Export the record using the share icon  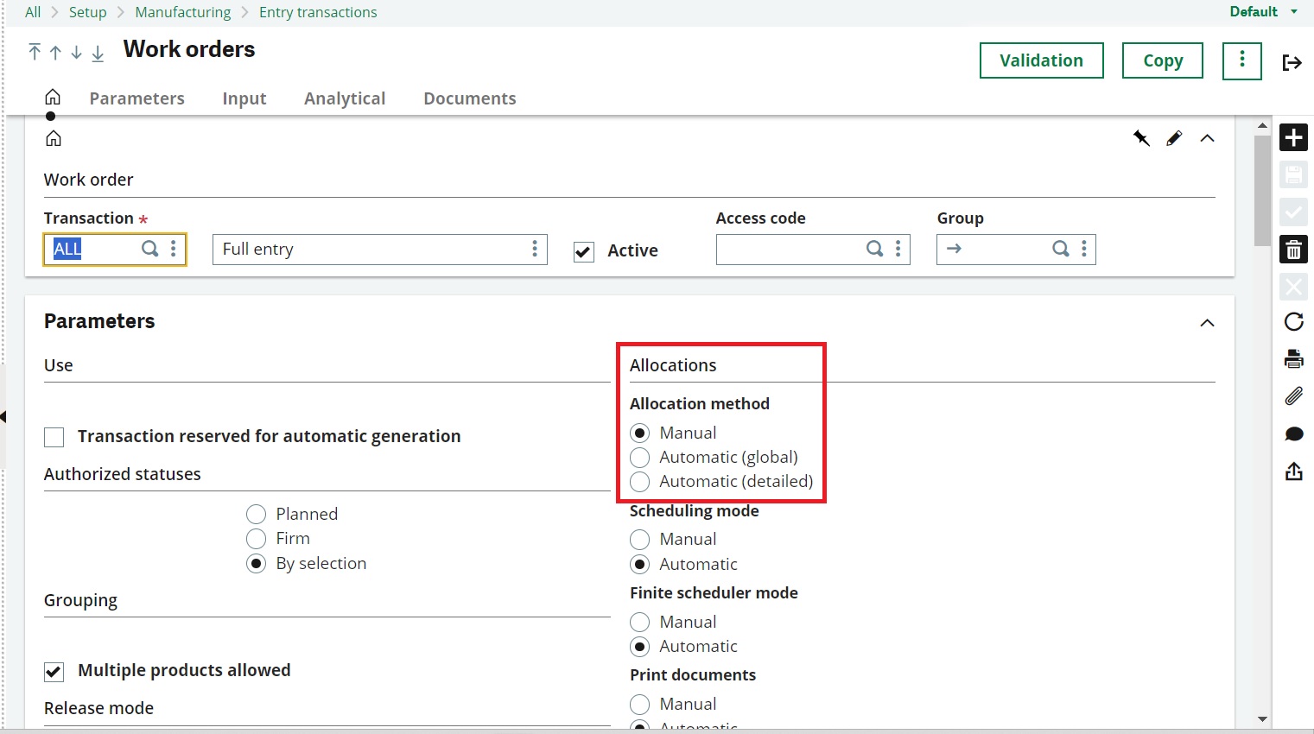[x=1293, y=471]
